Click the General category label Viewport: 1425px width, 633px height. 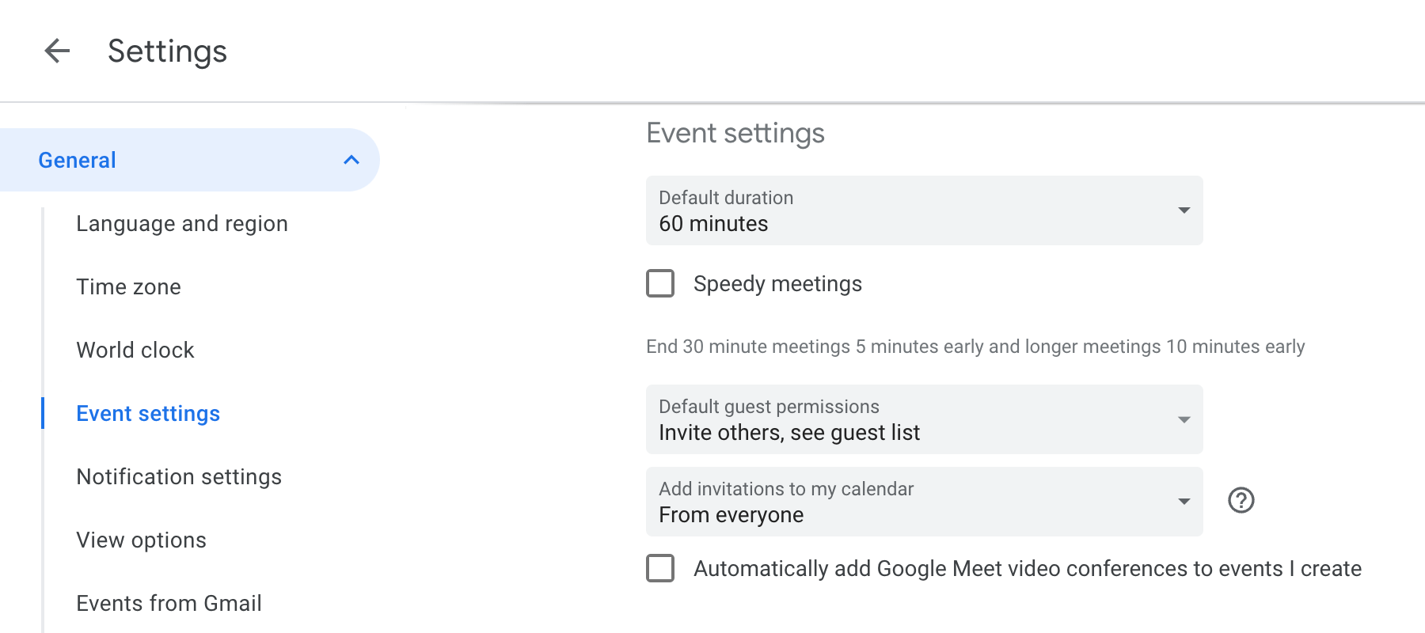point(78,161)
